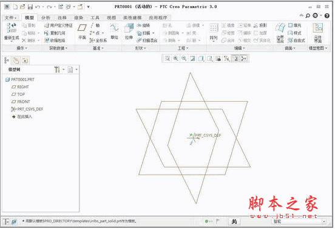Image resolution: width=335 pixels, height=229 pixels.
Task: Click the Project (投影) tool
Action: point(260,25)
